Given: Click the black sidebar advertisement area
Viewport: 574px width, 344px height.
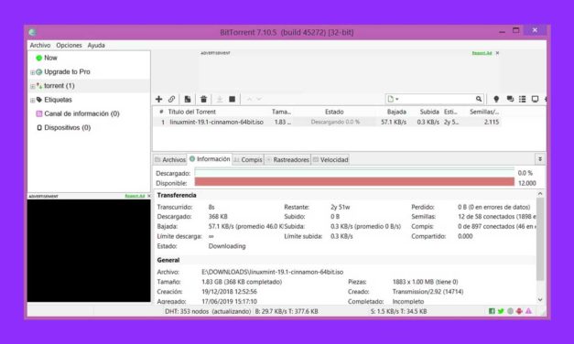Looking at the screenshot, I should (x=89, y=251).
